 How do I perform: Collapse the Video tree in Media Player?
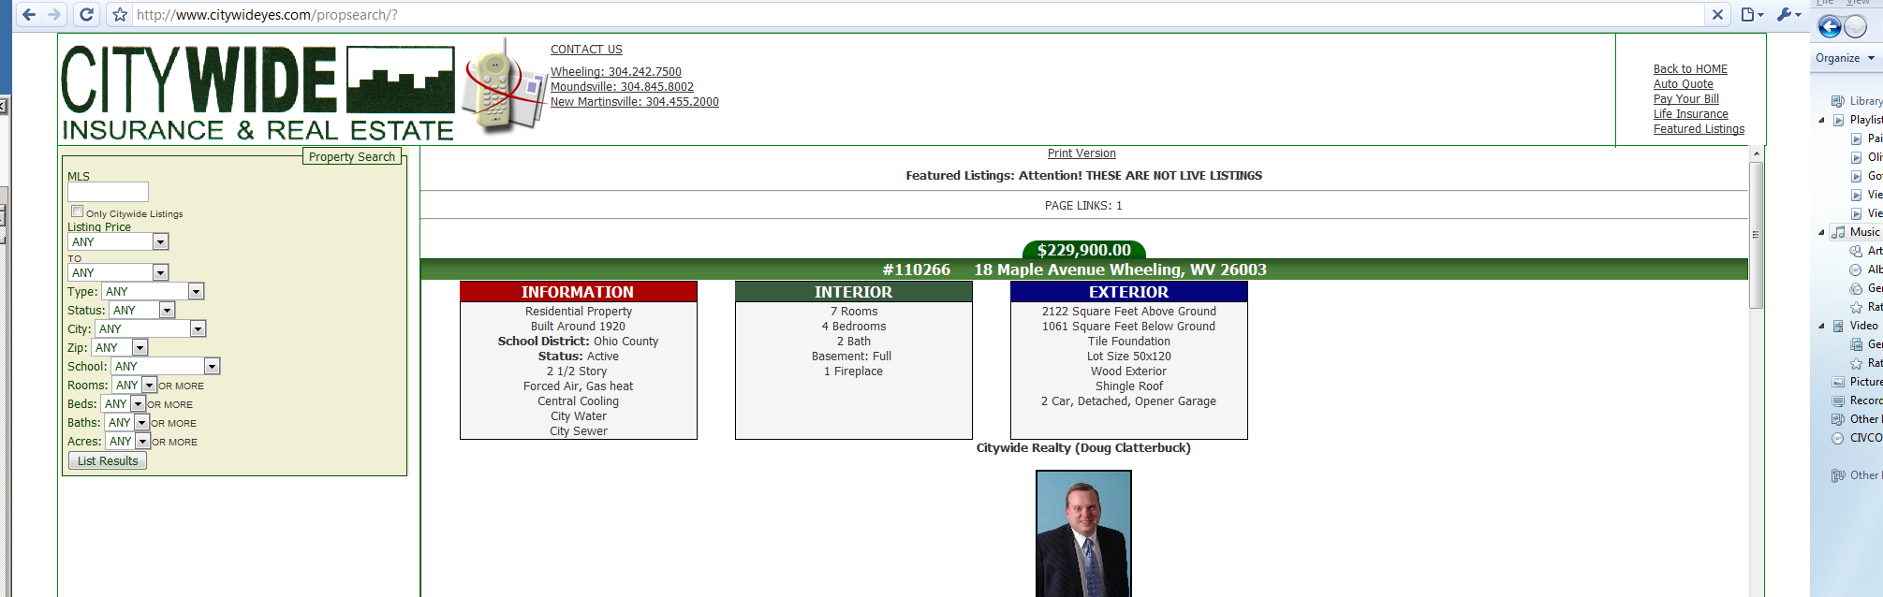pos(1822,326)
